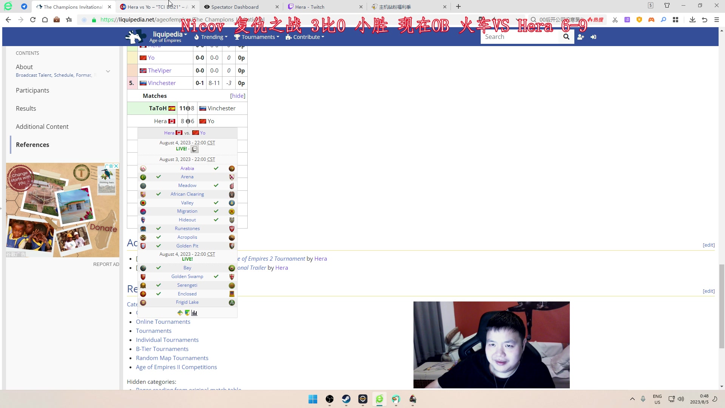Click the page vertical scrollbar thumb
Image resolution: width=725 pixels, height=408 pixels.
pyautogui.click(x=722, y=306)
